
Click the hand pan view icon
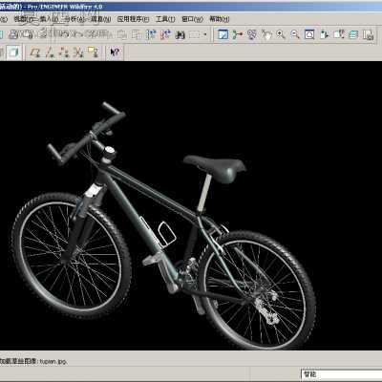pyautogui.click(x=266, y=34)
